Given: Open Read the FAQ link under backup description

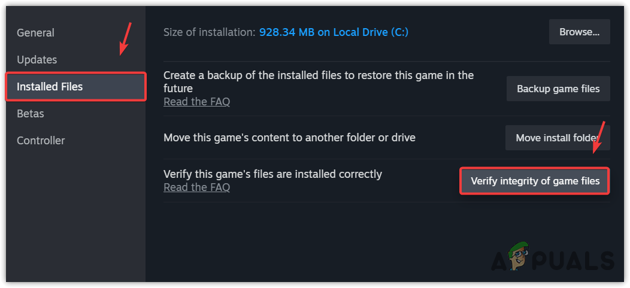Looking at the screenshot, I should click(196, 102).
